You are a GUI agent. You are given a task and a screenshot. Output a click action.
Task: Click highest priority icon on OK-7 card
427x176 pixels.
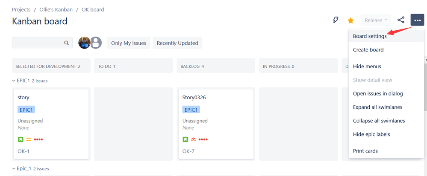point(193,139)
